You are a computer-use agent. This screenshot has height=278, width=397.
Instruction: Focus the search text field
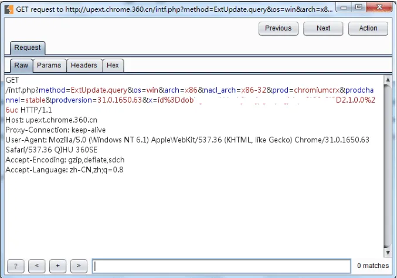point(222,266)
